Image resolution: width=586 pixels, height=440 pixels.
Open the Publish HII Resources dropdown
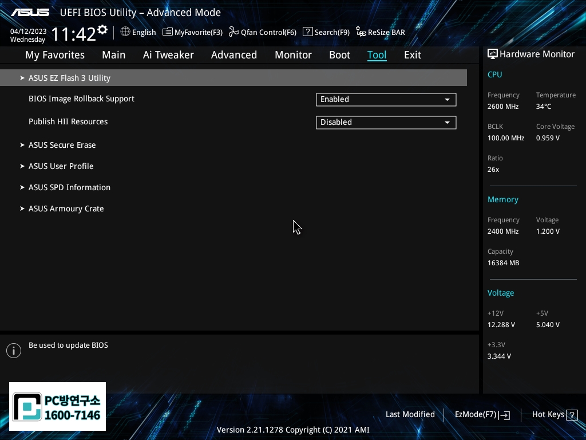point(386,123)
